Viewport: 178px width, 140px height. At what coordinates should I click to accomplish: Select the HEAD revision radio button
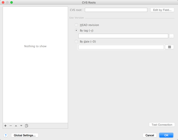pos(76,25)
